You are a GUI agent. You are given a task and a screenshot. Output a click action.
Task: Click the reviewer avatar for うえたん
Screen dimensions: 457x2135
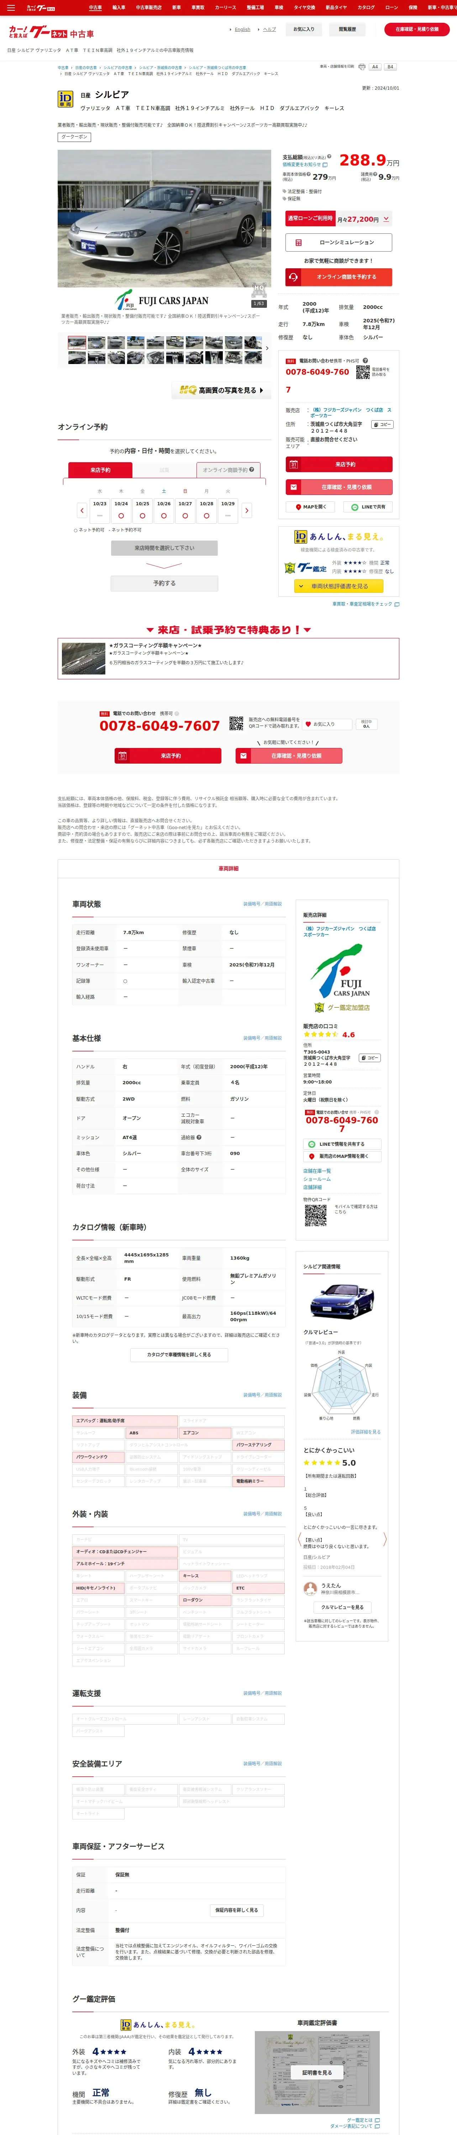coord(310,1588)
